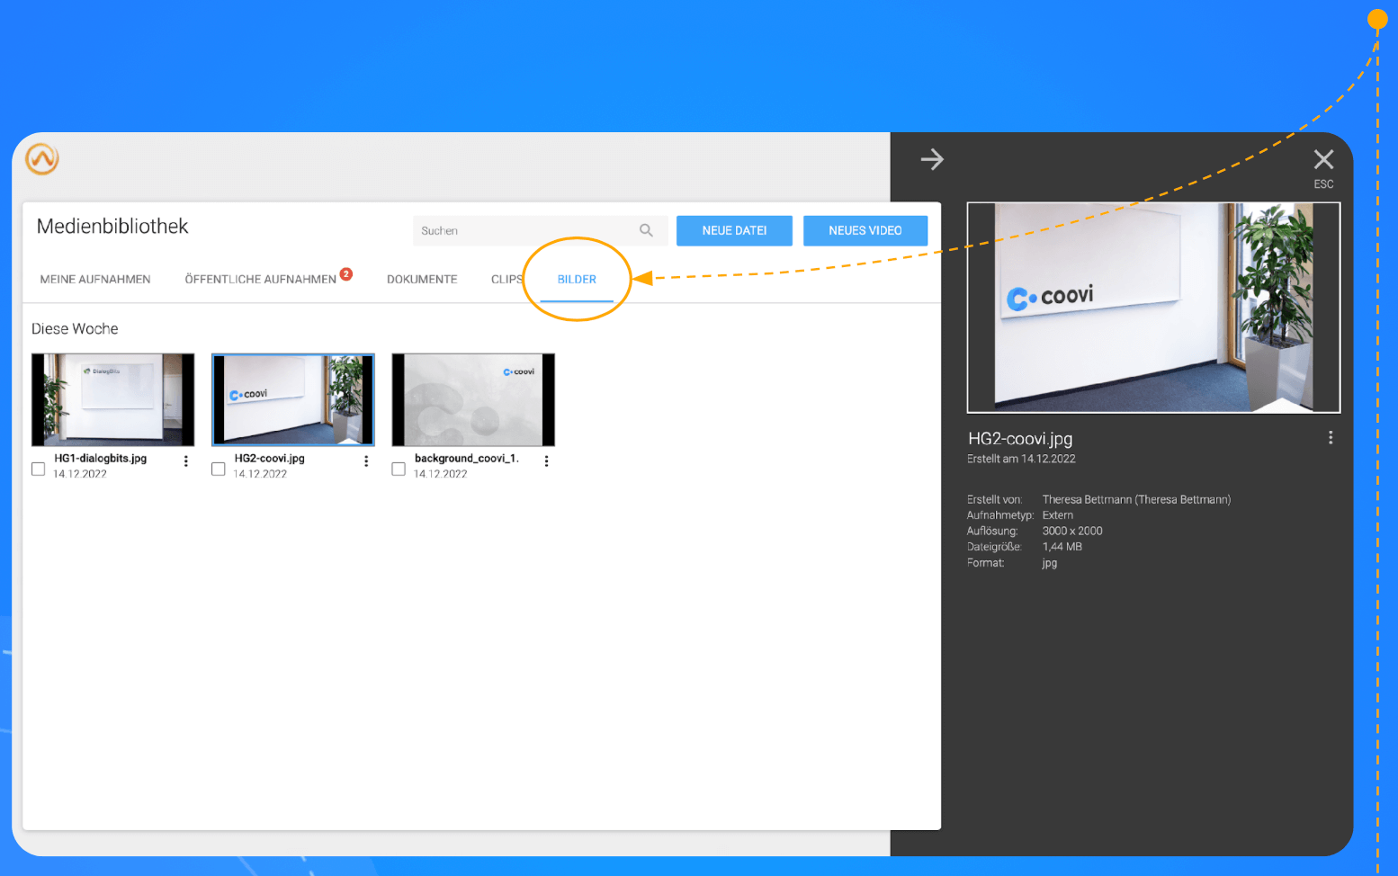Image resolution: width=1398 pixels, height=876 pixels.
Task: Click the Aufnahmetyp value Extern
Action: [x=1058, y=515]
